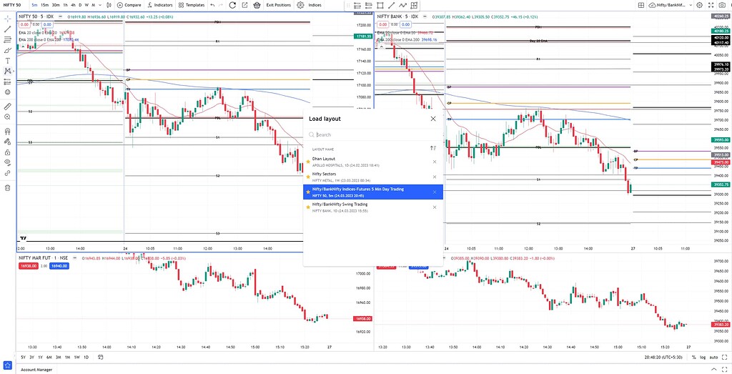Click the refresh chart icon

click(232, 5)
